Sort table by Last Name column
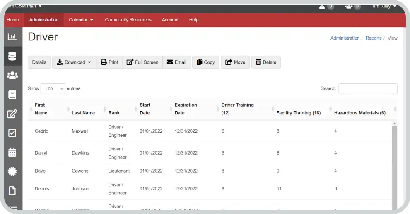 pyautogui.click(x=83, y=113)
